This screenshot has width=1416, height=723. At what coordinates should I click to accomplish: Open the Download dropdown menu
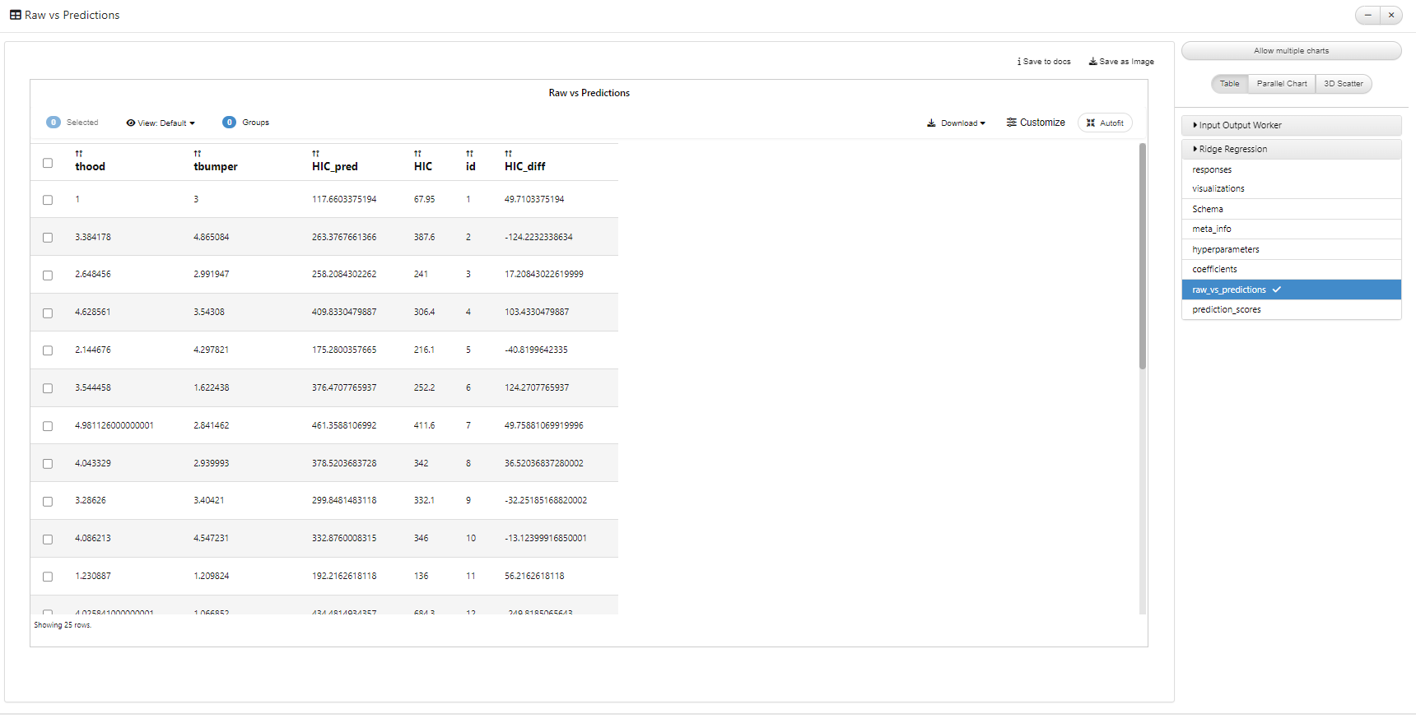(x=956, y=123)
